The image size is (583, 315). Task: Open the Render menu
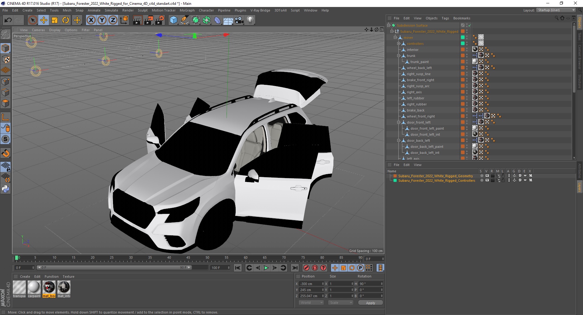[x=128, y=10]
